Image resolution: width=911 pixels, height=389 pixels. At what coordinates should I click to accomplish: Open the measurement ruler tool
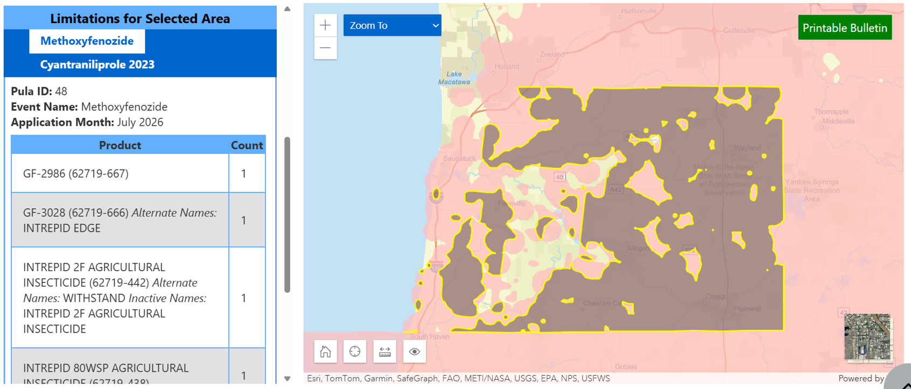click(x=384, y=351)
